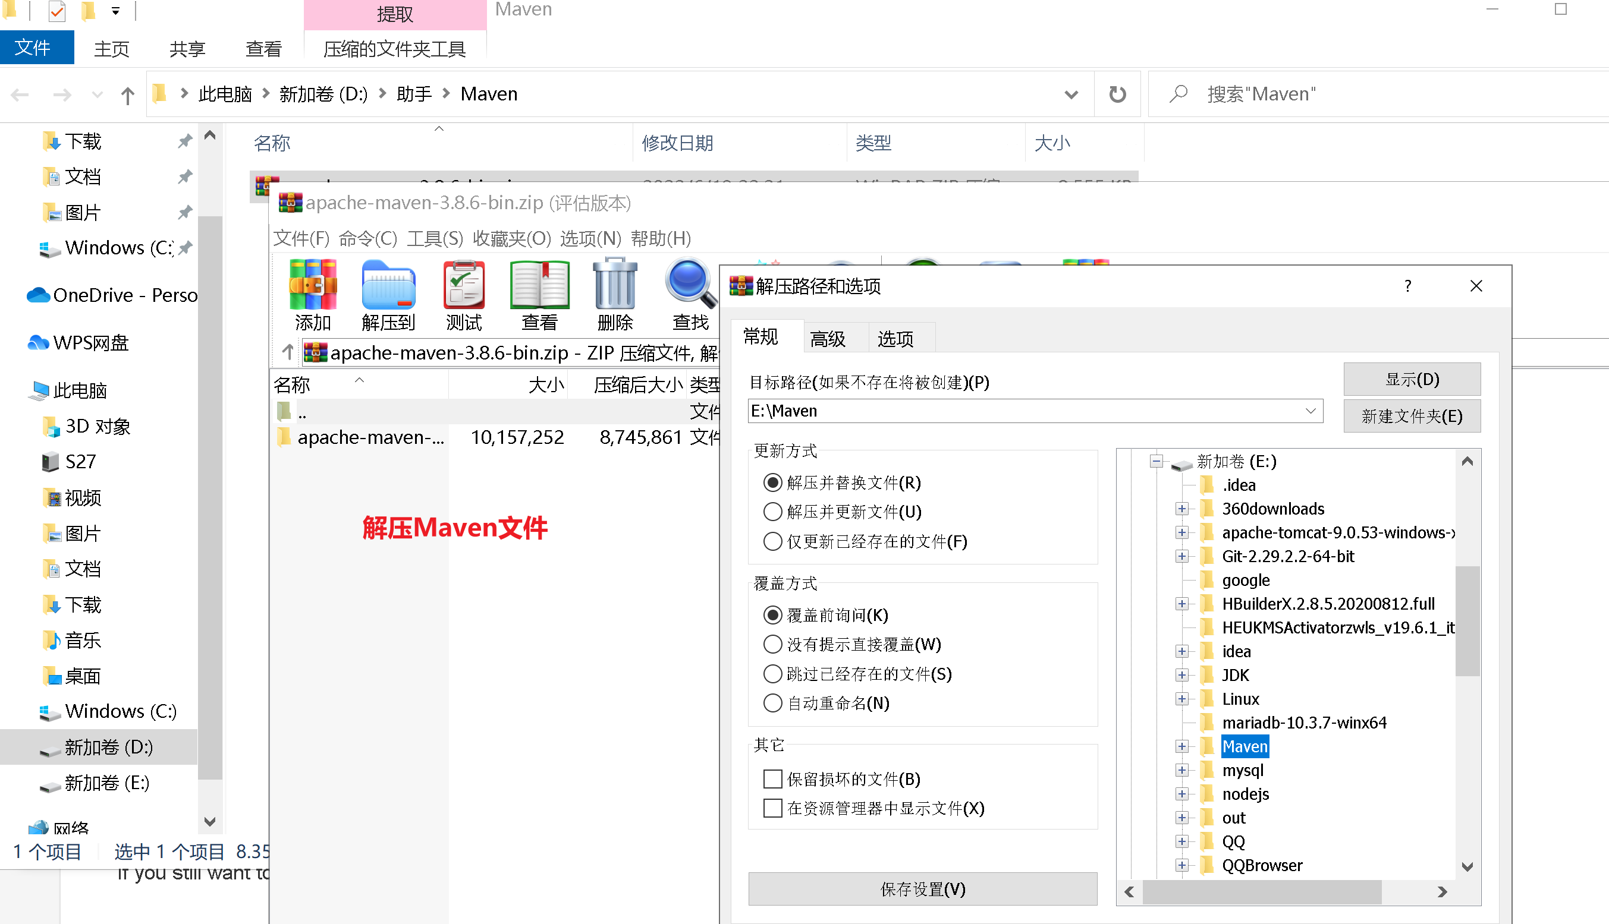Select 覆盖前询问(K) radio button
The height and width of the screenshot is (924, 1609).
coord(772,615)
